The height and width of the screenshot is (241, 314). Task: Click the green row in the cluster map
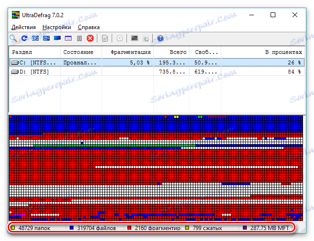click(114, 146)
